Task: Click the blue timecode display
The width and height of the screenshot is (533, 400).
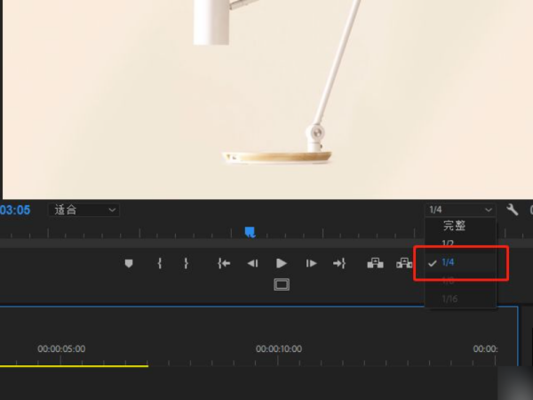Action: pos(15,210)
